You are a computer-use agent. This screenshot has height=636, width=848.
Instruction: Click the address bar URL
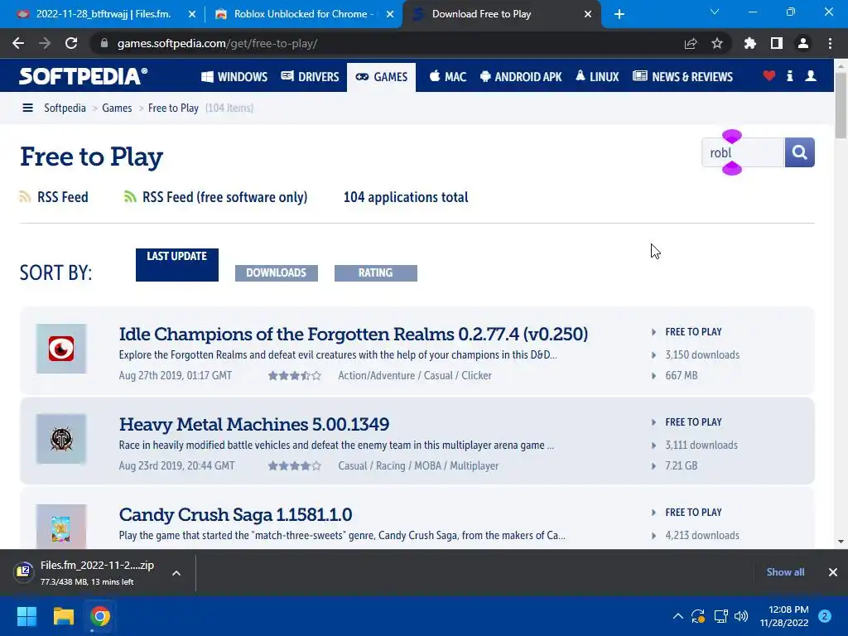pyautogui.click(x=218, y=43)
